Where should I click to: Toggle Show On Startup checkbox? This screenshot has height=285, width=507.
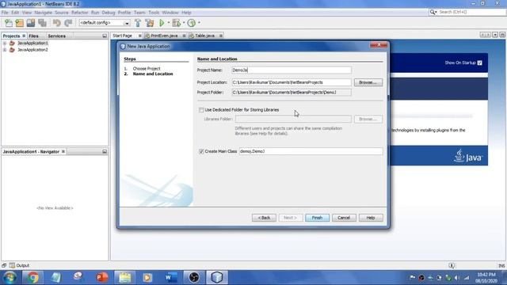pyautogui.click(x=479, y=63)
